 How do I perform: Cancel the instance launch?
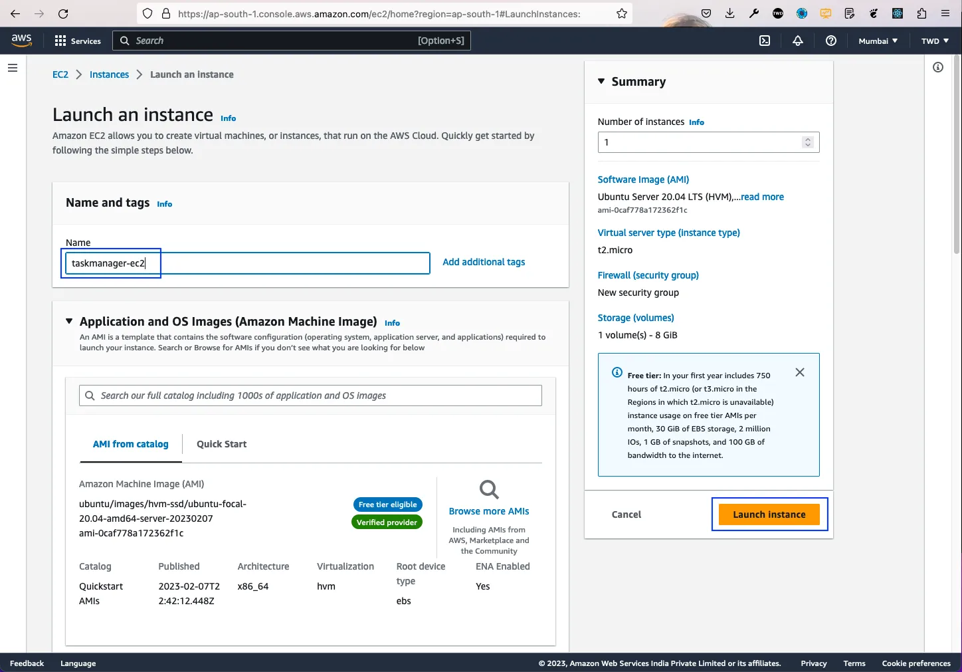[626, 514]
